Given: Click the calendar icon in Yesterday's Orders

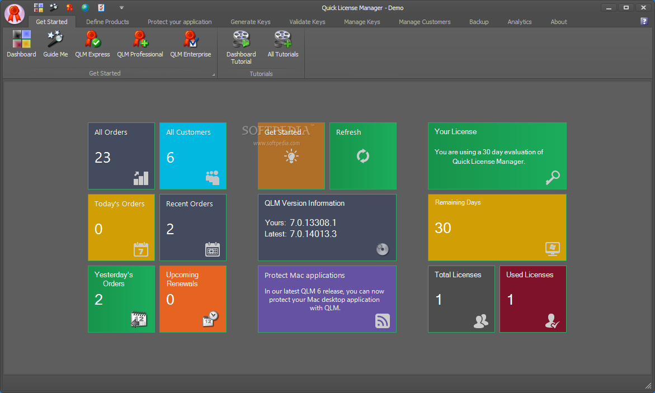Looking at the screenshot, I should click(139, 320).
